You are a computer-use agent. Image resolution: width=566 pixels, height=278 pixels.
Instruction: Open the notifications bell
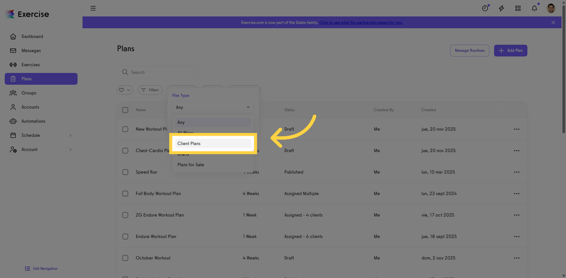tap(534, 8)
